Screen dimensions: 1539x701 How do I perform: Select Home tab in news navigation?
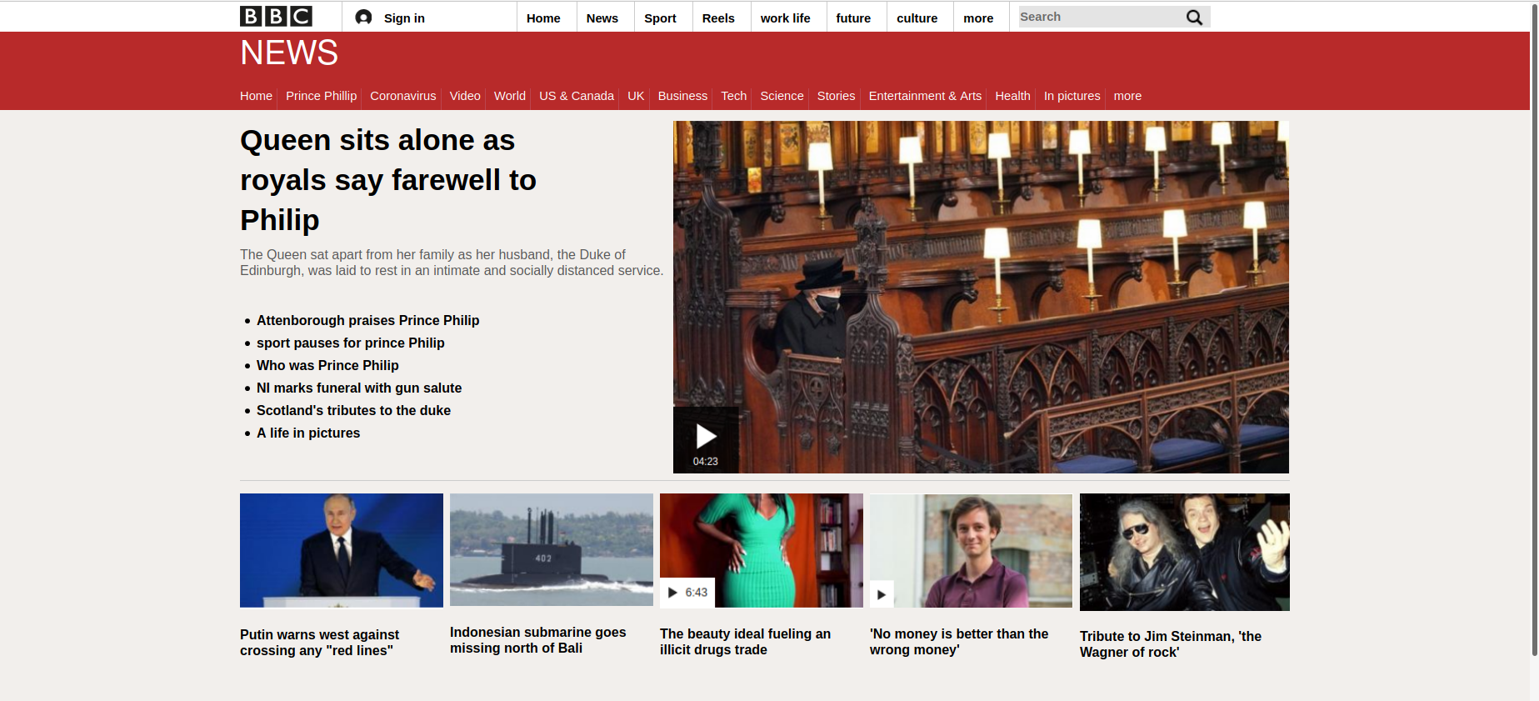coord(256,96)
